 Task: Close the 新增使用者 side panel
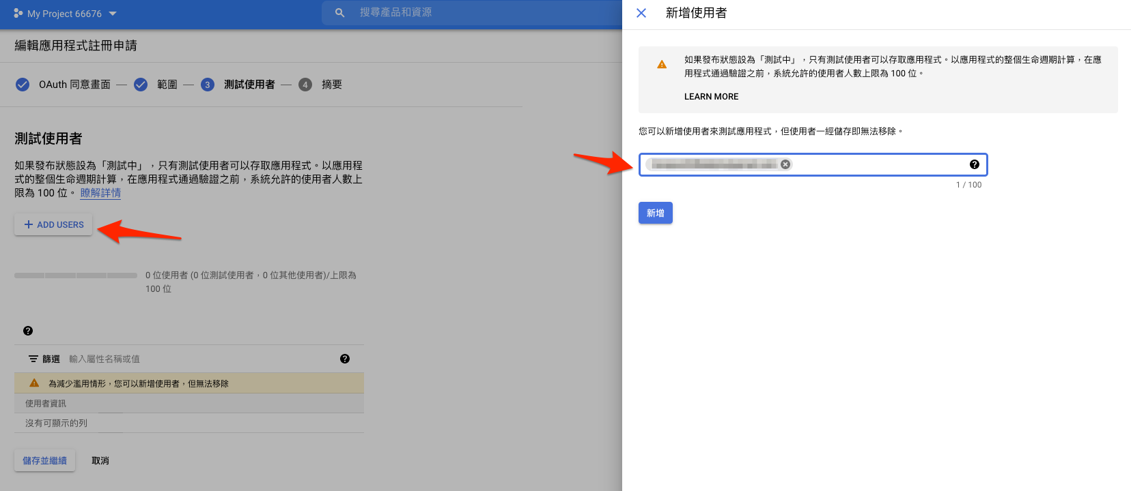coord(641,13)
